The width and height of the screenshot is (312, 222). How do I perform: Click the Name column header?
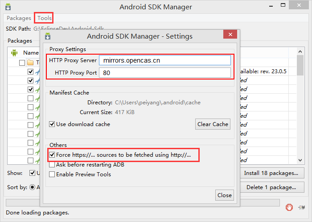coord(31,53)
